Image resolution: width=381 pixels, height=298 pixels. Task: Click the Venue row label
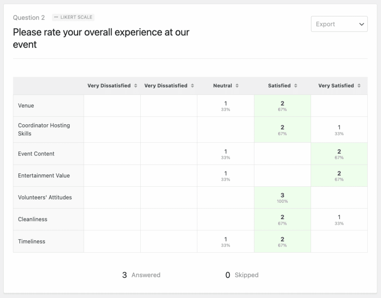click(x=26, y=106)
